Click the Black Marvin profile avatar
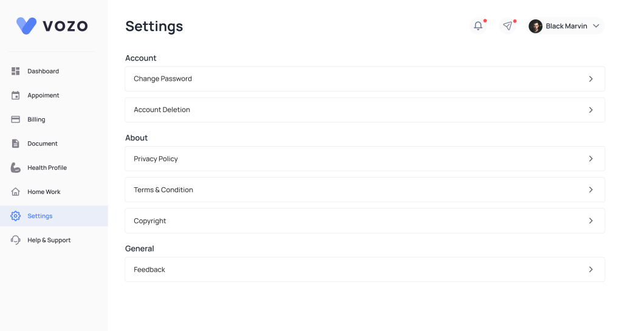 click(x=535, y=26)
